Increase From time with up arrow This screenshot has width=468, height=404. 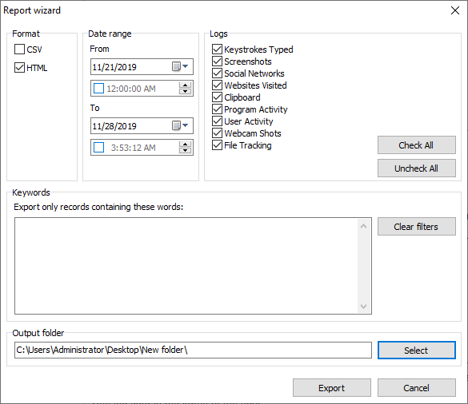coord(185,85)
